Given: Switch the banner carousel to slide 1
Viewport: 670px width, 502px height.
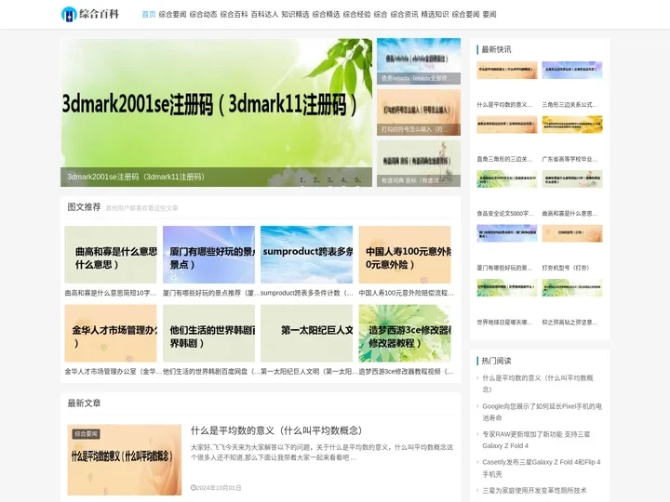Looking at the screenshot, I should coord(302,179).
